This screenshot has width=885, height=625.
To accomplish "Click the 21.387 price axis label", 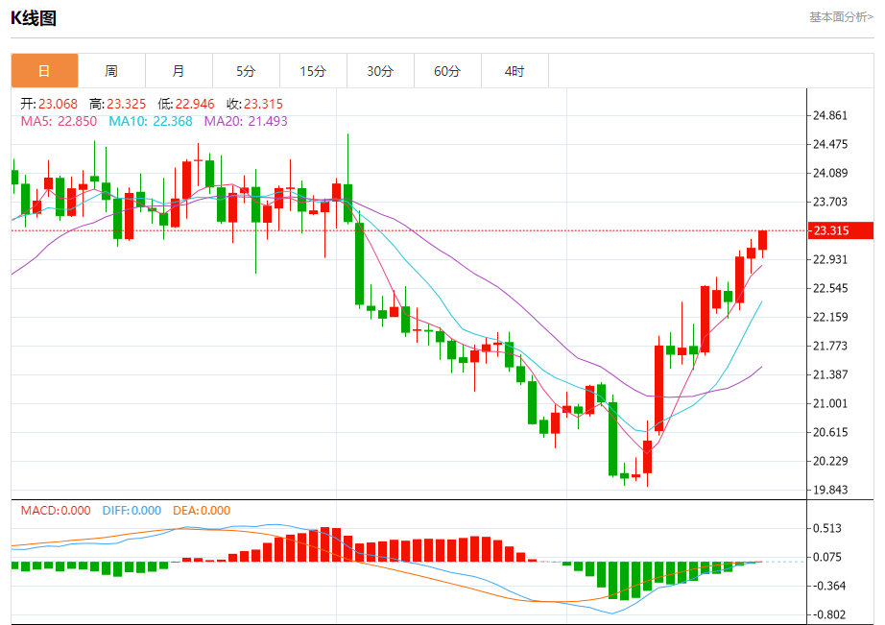I will [829, 374].
